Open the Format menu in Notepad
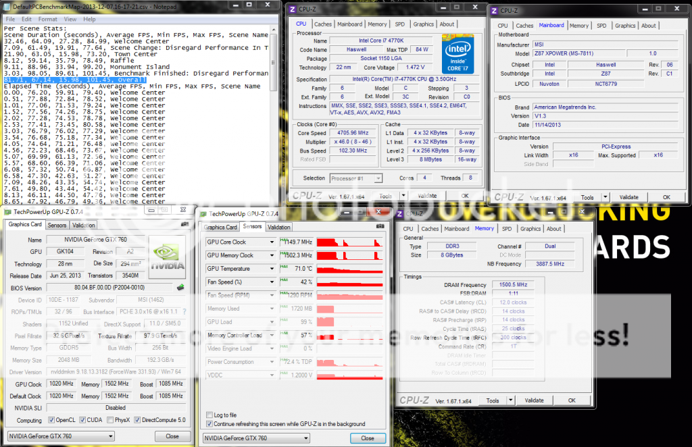The height and width of the screenshot is (447, 692). point(49,20)
